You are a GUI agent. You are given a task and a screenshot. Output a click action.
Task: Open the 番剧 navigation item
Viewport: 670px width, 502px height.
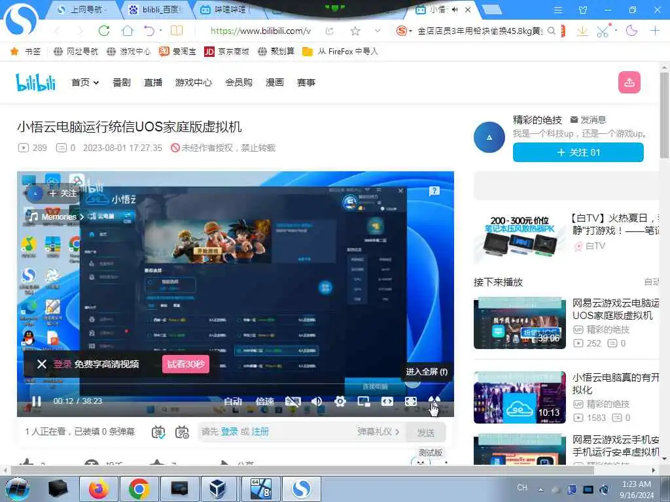(121, 82)
